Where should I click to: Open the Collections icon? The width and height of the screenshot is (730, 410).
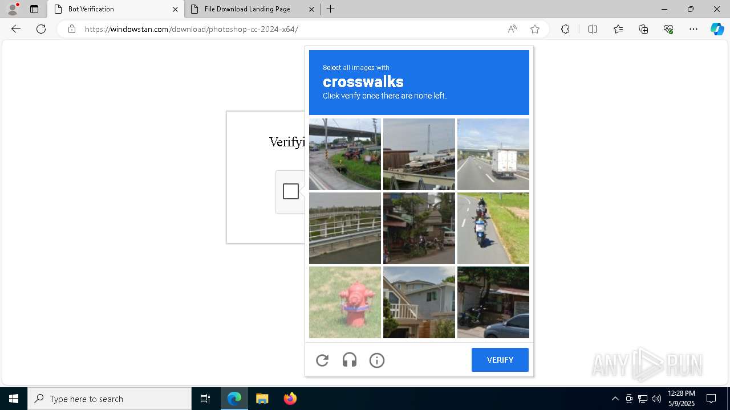(x=643, y=29)
